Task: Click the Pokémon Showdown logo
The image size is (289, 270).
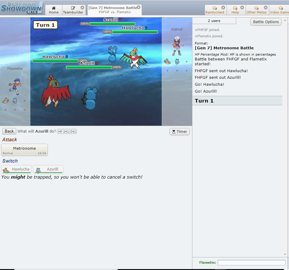Action: click(22, 8)
